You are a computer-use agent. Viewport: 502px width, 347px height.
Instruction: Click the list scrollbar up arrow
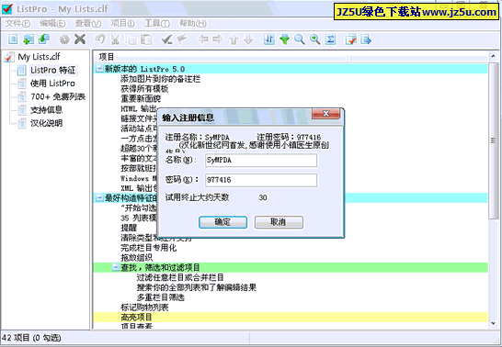pos(494,57)
